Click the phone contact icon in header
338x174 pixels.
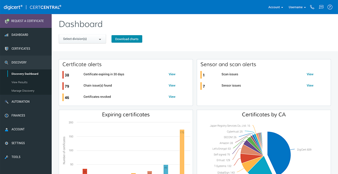click(x=312, y=7)
